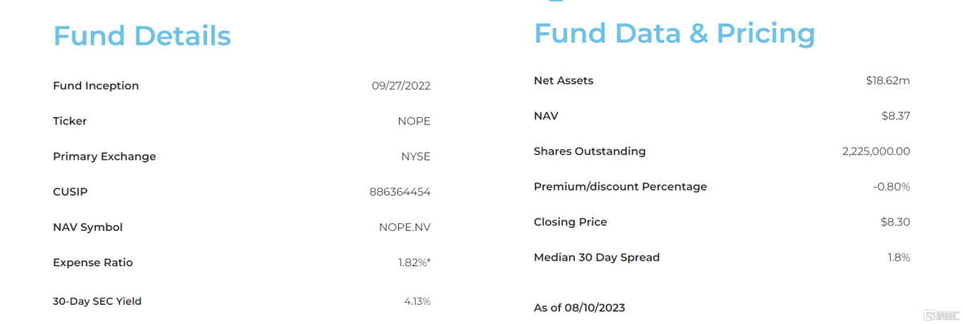Screen dimensions: 963x324
Task: Select the -0.80% discount value
Action: click(x=892, y=187)
